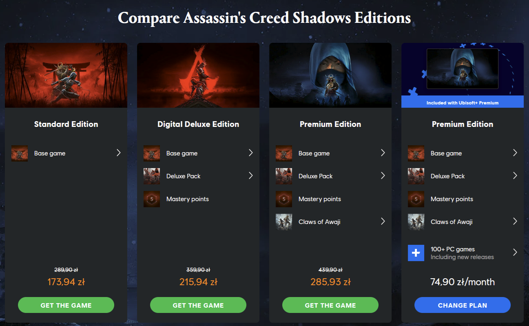Click Claws of Awaji icon in purchasable Premium Edition
The image size is (529, 326).
pos(284,222)
